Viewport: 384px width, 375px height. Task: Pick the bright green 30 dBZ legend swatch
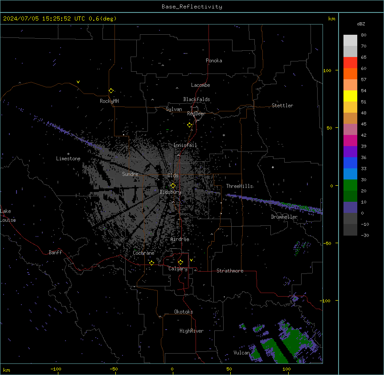pyautogui.click(x=350, y=185)
